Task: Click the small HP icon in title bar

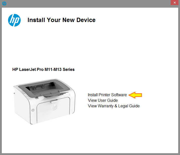Action: pos(4,4)
